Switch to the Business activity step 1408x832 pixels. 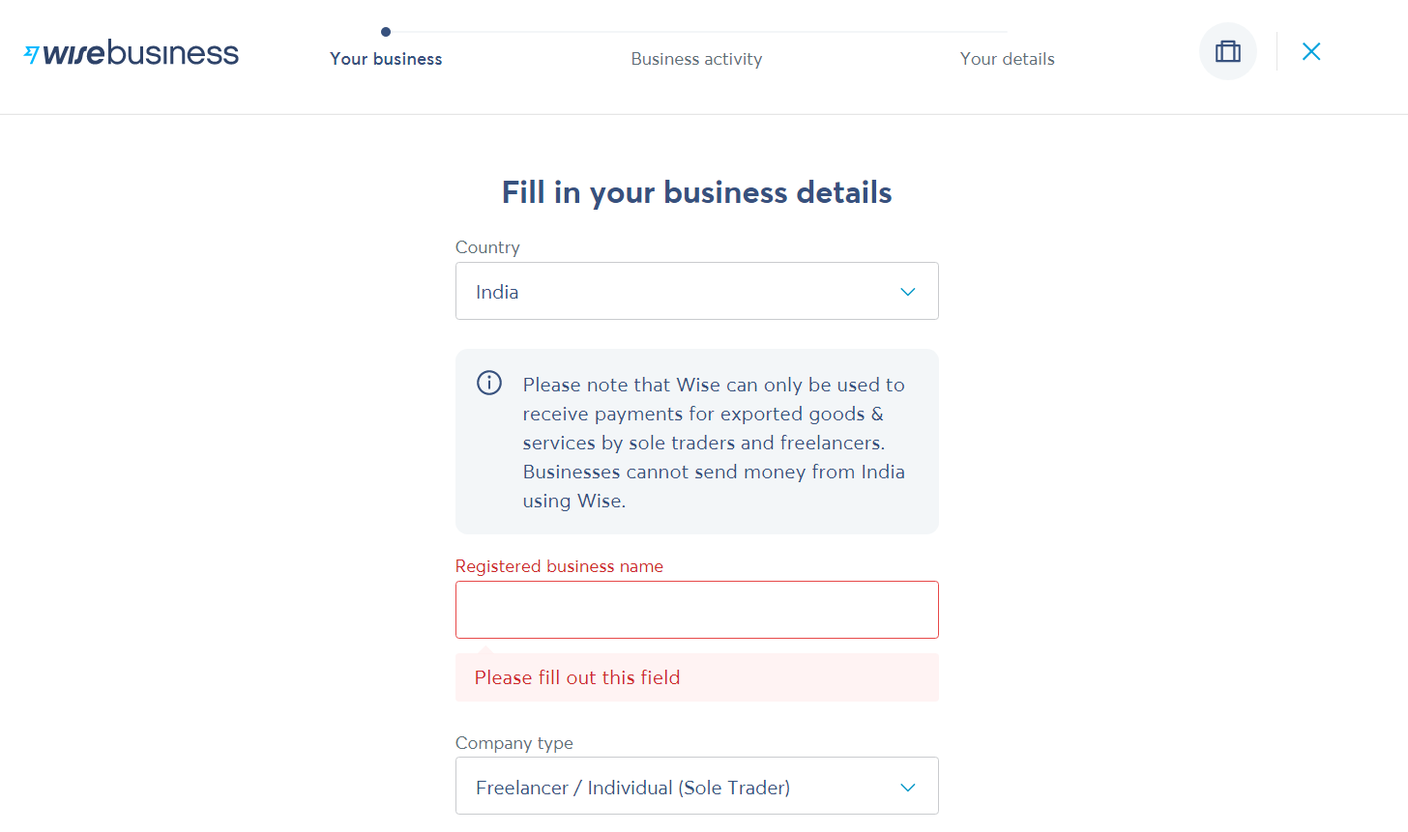696,59
